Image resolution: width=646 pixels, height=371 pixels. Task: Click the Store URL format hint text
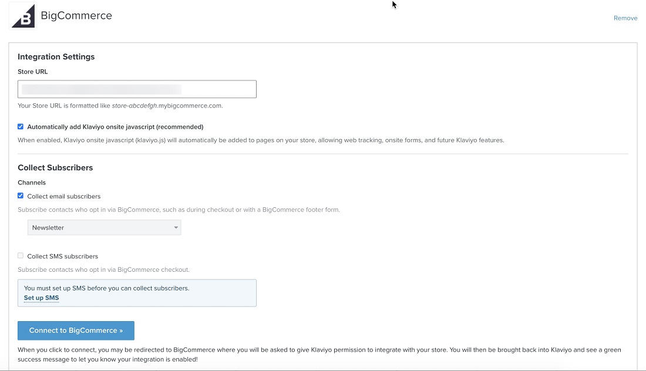click(120, 106)
